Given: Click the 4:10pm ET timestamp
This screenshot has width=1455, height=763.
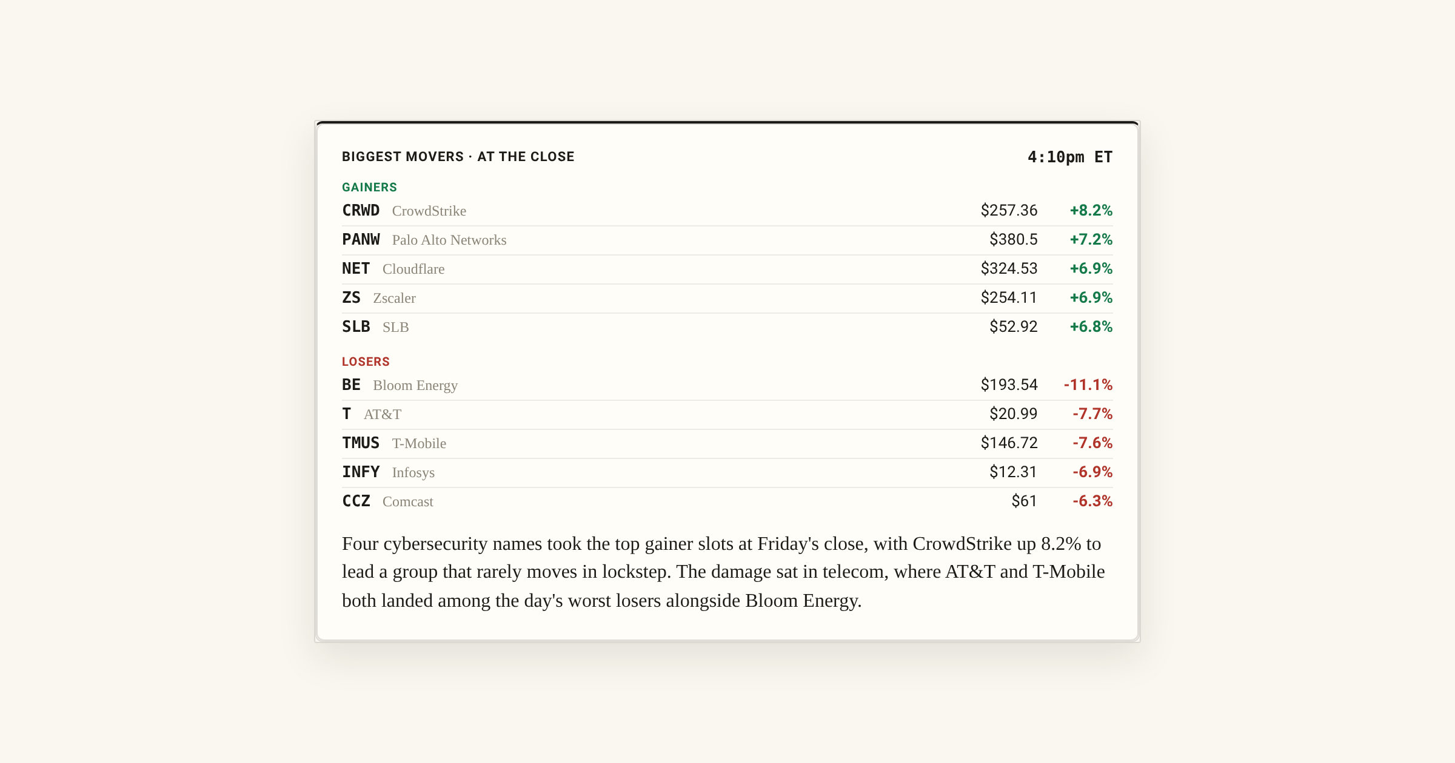Looking at the screenshot, I should point(1070,157).
